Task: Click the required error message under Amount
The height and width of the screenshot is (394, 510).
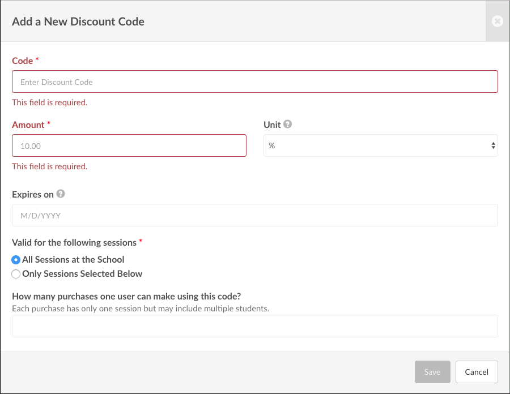Action: pyautogui.click(x=49, y=166)
